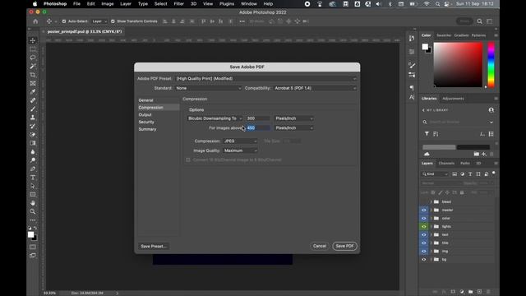Open the Adobe PDF Preset dropdown
The height and width of the screenshot is (296, 526).
265,79
